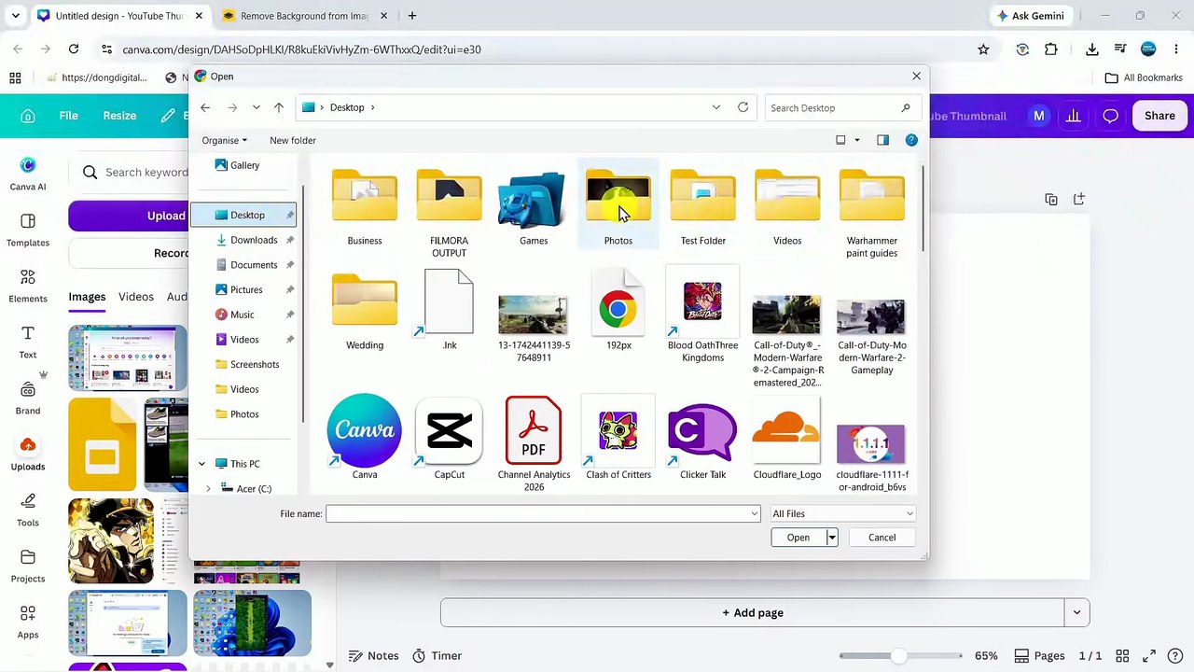Refresh the Desktop folder view
Viewport: 1194px width, 672px height.
point(743,107)
